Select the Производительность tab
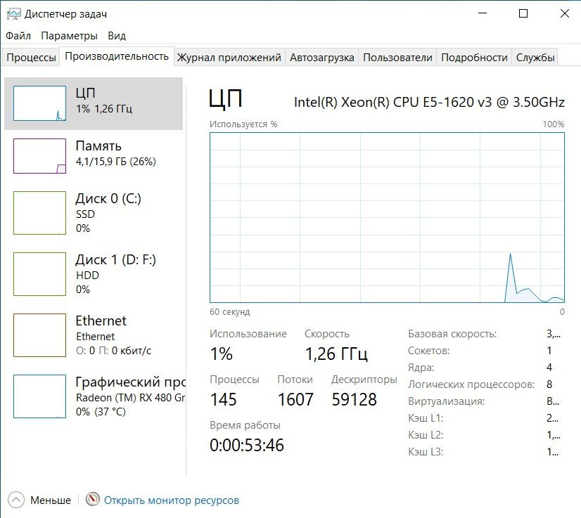The image size is (581, 518). pos(117,56)
